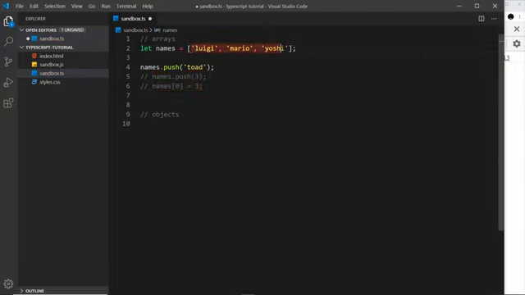Open the Source Control view

[8, 62]
